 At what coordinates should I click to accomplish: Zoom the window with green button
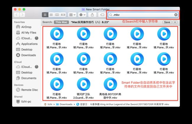tap(24, 9)
